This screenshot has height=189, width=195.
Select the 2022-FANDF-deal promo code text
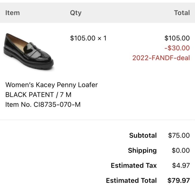[x=161, y=58]
